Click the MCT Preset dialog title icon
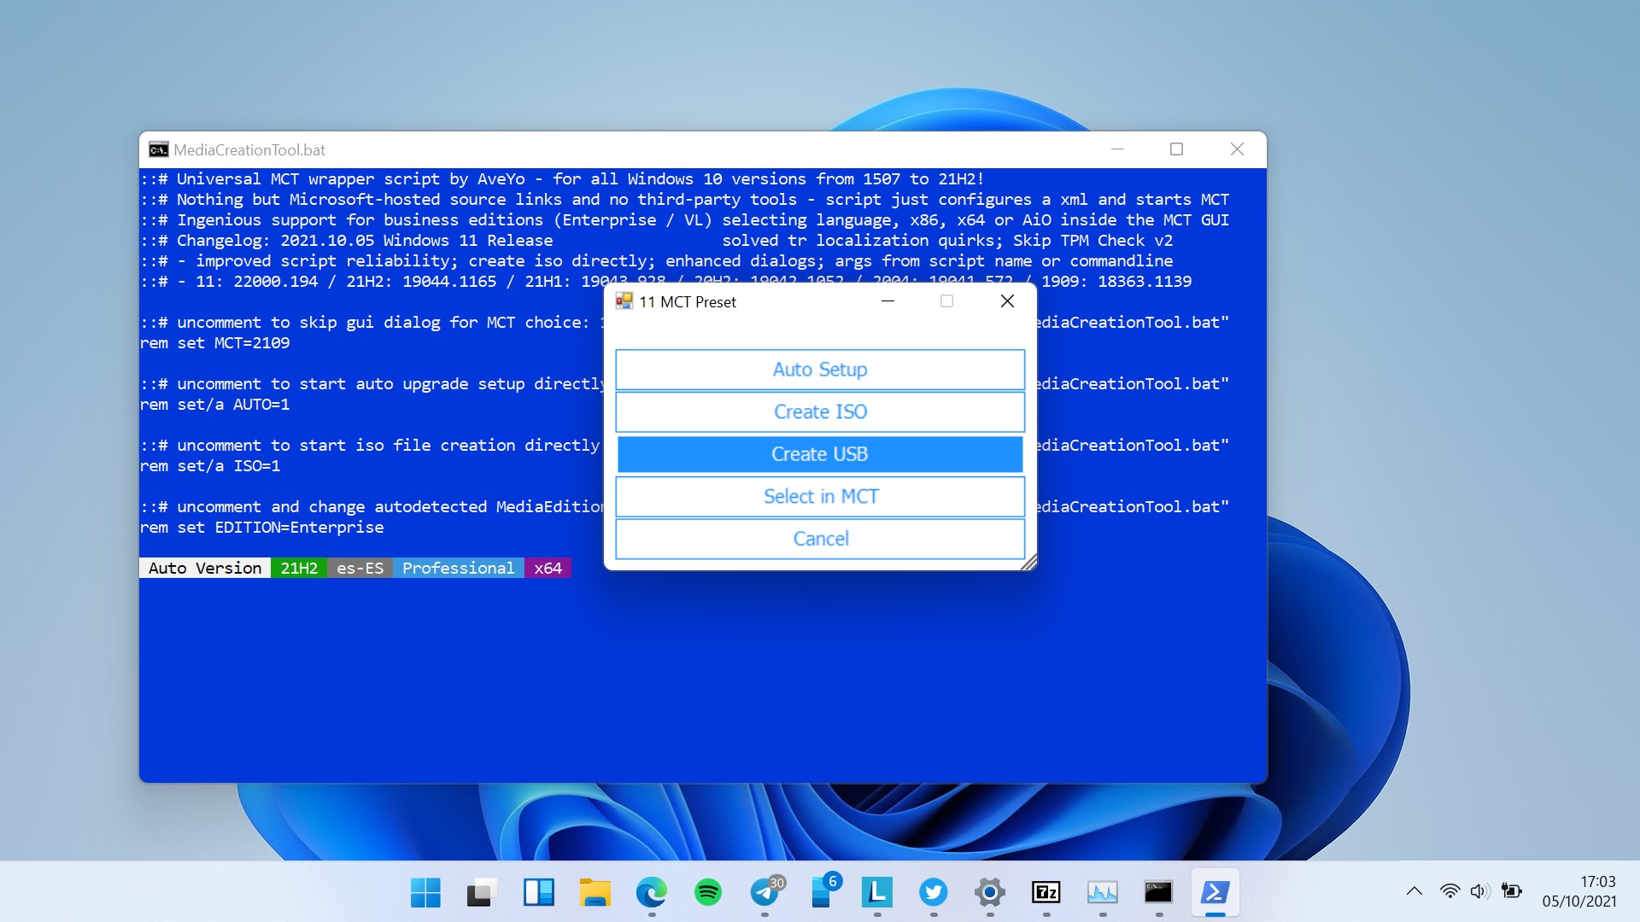The image size is (1640, 922). coord(624,301)
